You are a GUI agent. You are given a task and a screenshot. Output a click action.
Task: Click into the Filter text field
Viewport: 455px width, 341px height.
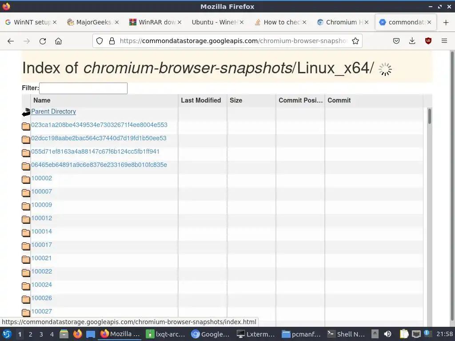click(x=83, y=88)
